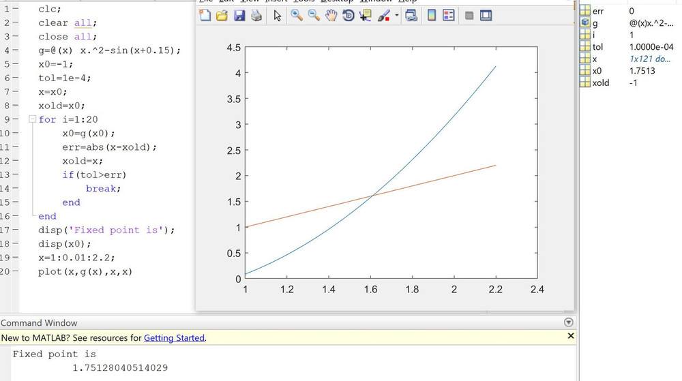Dismiss the New to MATLAB banner
This screenshot has height=381, width=682.
pos(571,336)
